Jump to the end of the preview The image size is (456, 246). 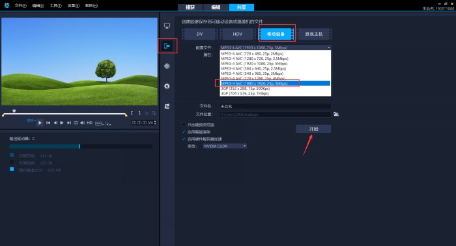tap(69, 123)
